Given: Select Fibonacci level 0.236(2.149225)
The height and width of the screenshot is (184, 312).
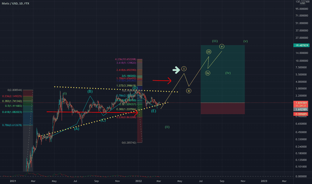Looking at the screenshot, I should [12, 96].
